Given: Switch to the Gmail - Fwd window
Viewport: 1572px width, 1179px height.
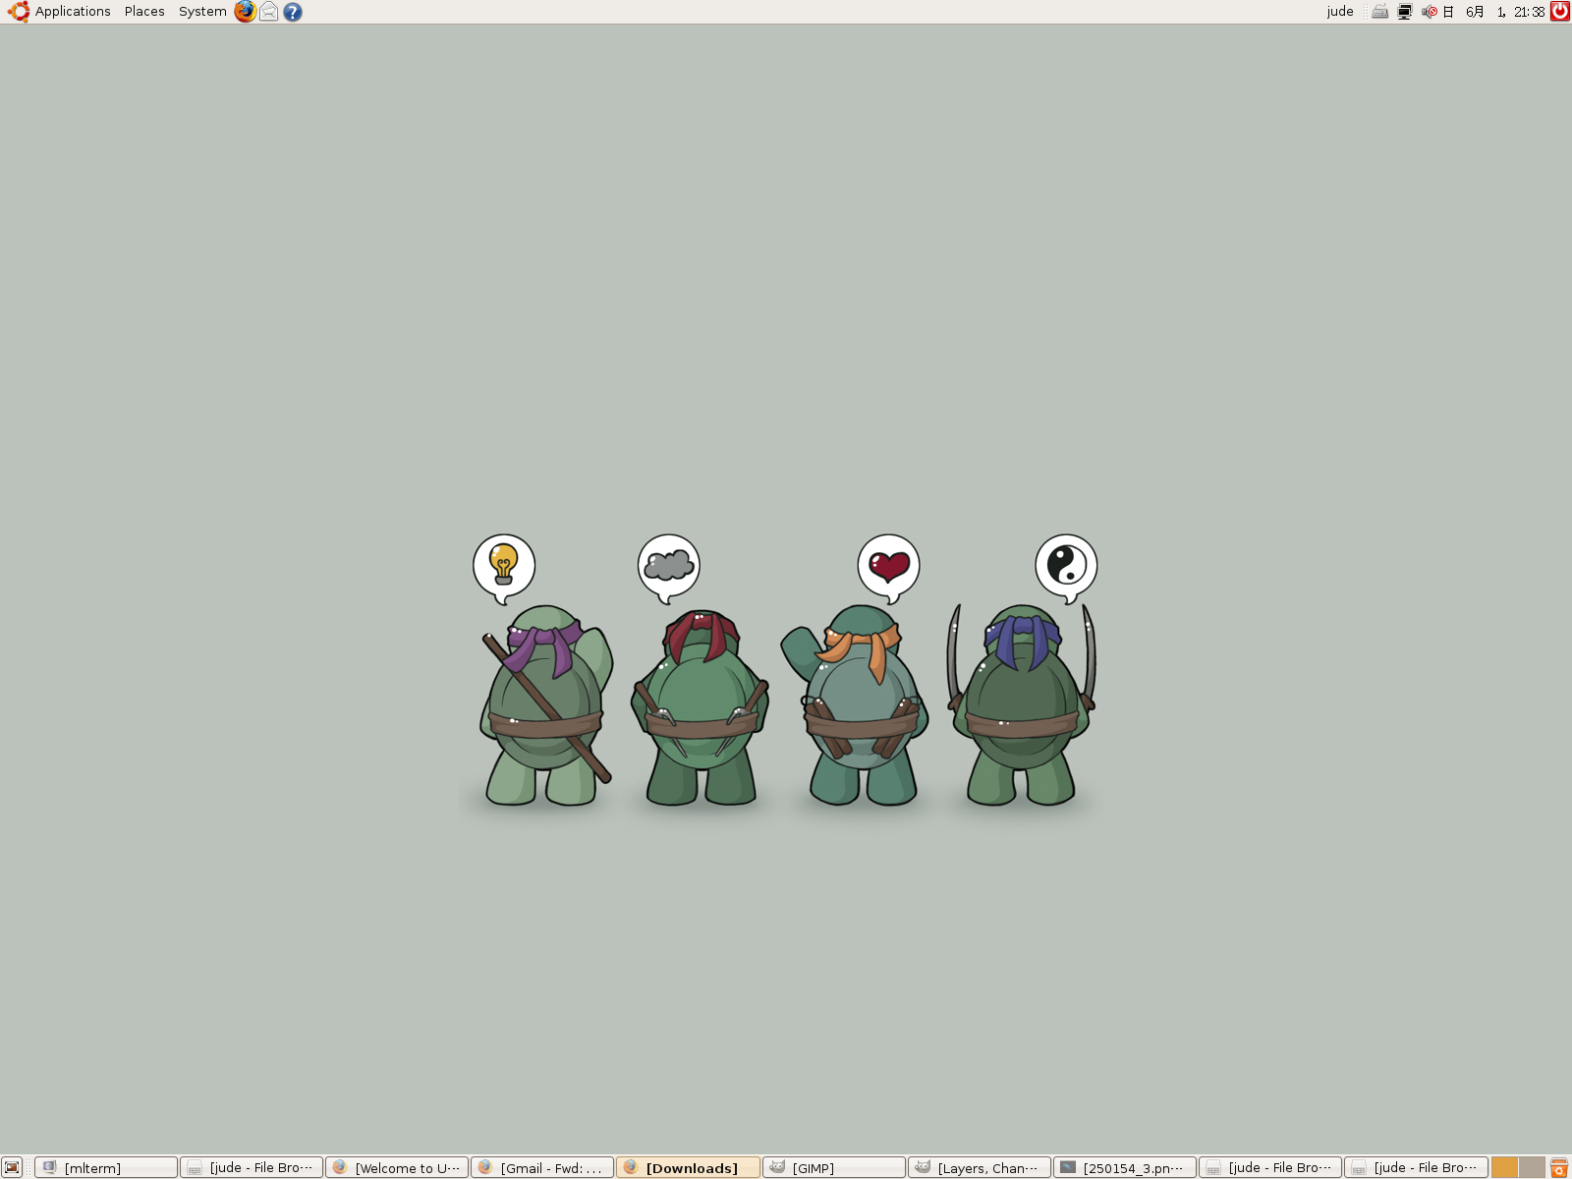Looking at the screenshot, I should pyautogui.click(x=542, y=1167).
